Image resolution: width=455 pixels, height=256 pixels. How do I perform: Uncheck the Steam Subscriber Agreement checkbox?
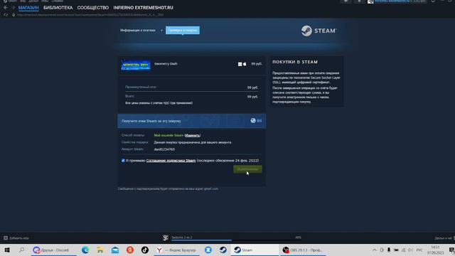[x=123, y=161]
